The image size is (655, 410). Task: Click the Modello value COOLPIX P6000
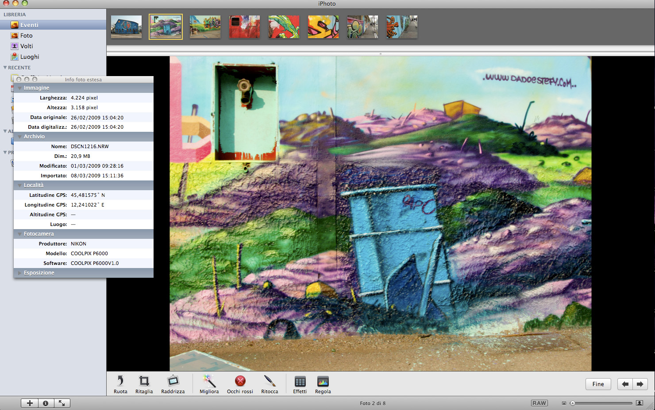click(89, 253)
